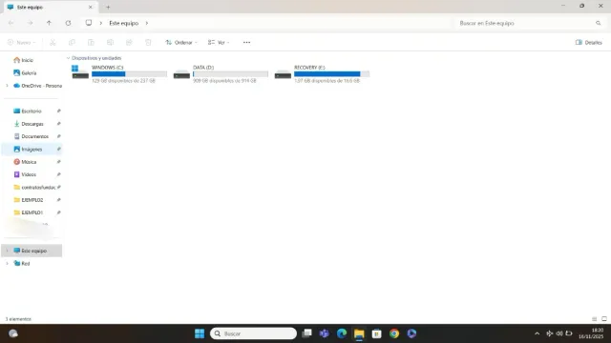This screenshot has height=343, width=611.
Task: Unpin EJEMPLO2 using its pin icon
Action: click(x=59, y=200)
